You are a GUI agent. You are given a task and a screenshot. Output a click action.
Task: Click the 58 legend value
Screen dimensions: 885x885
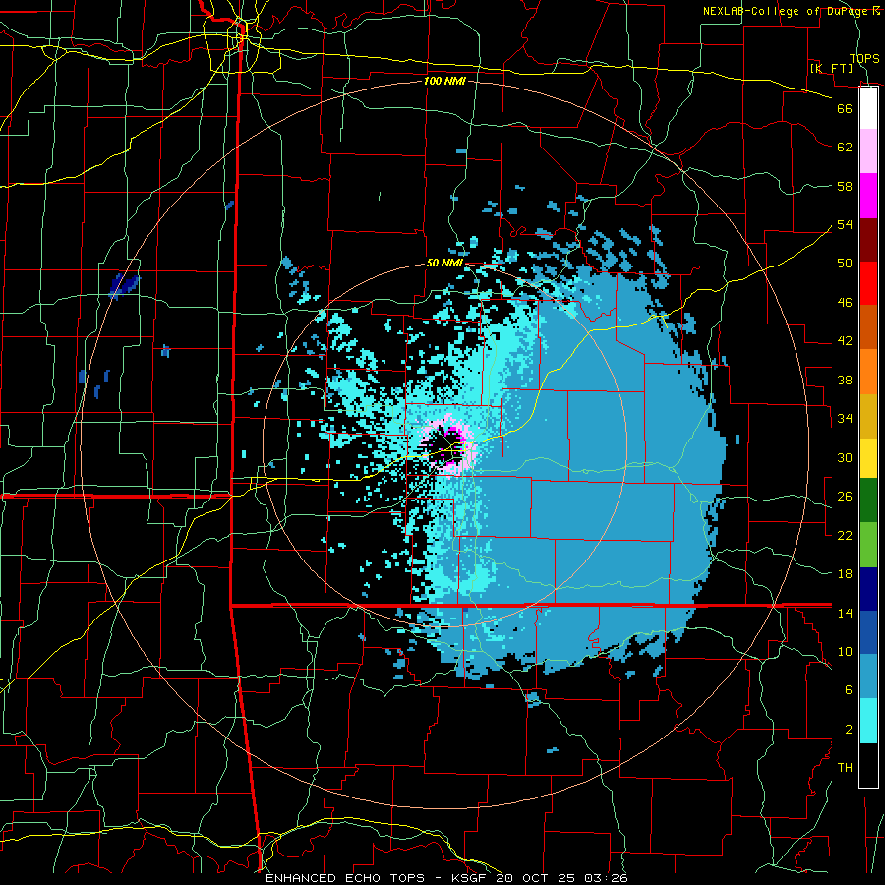point(845,186)
